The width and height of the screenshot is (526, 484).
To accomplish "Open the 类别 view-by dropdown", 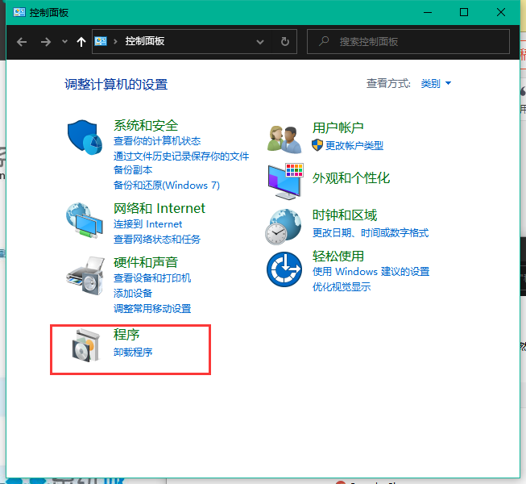I will tap(436, 83).
